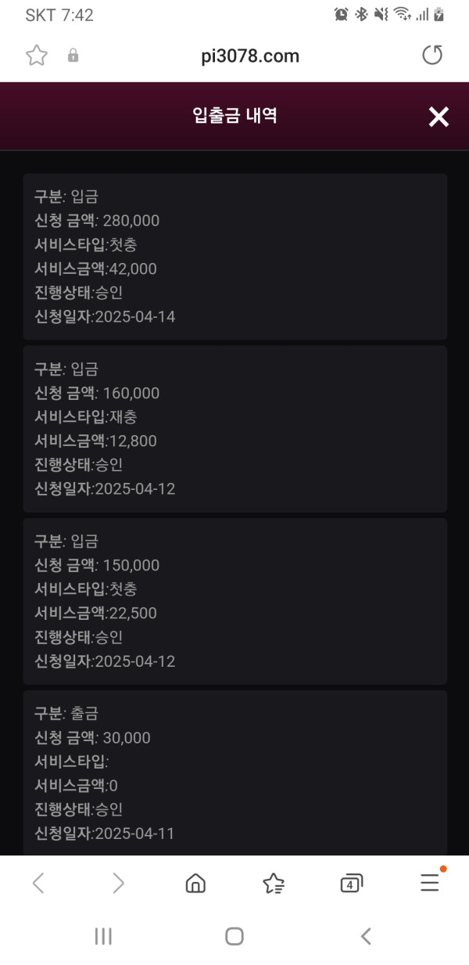Close the 입출금 내역 panel
The height and width of the screenshot is (965, 469).
click(x=439, y=117)
